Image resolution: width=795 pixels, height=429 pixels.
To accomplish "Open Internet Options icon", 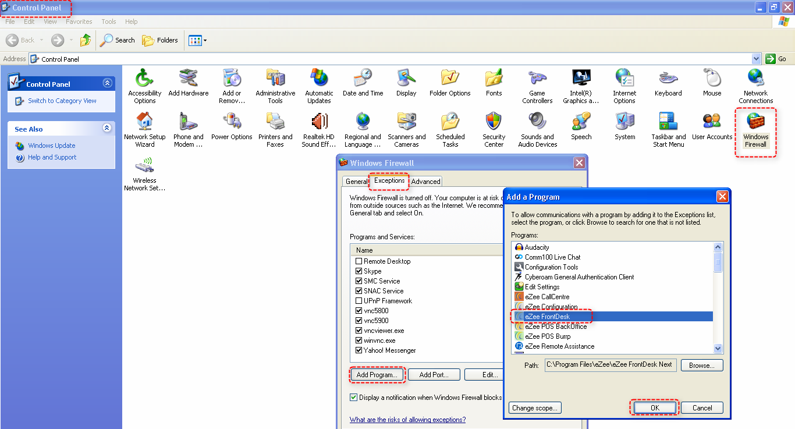I will 624,78.
